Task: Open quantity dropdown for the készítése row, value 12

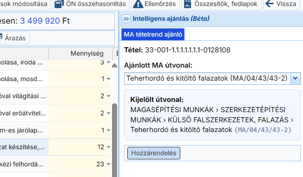Action: click(108, 147)
